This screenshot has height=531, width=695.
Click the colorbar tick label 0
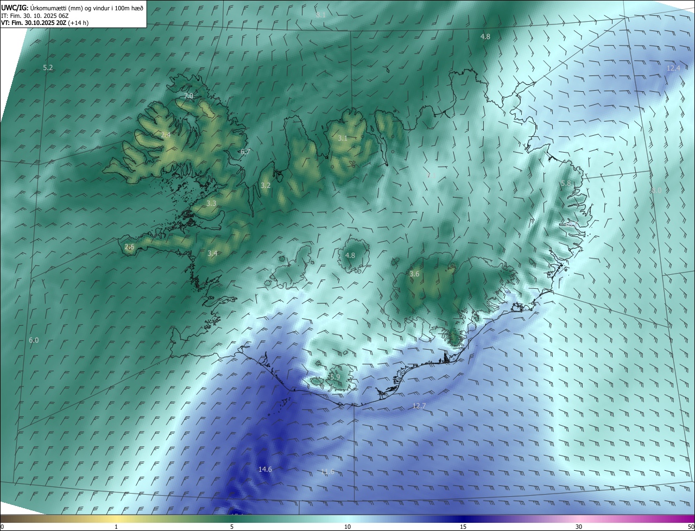2,527
